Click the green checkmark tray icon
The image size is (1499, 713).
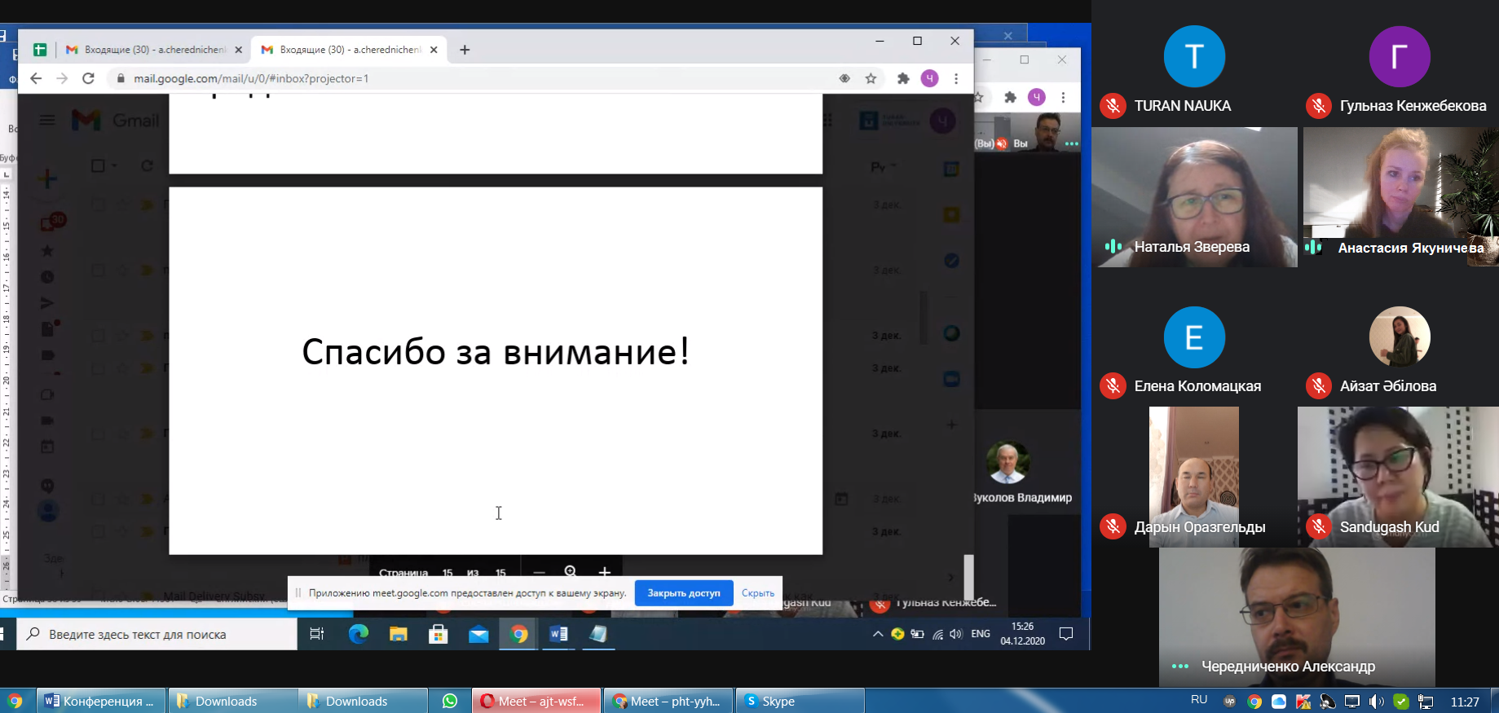1401,702
